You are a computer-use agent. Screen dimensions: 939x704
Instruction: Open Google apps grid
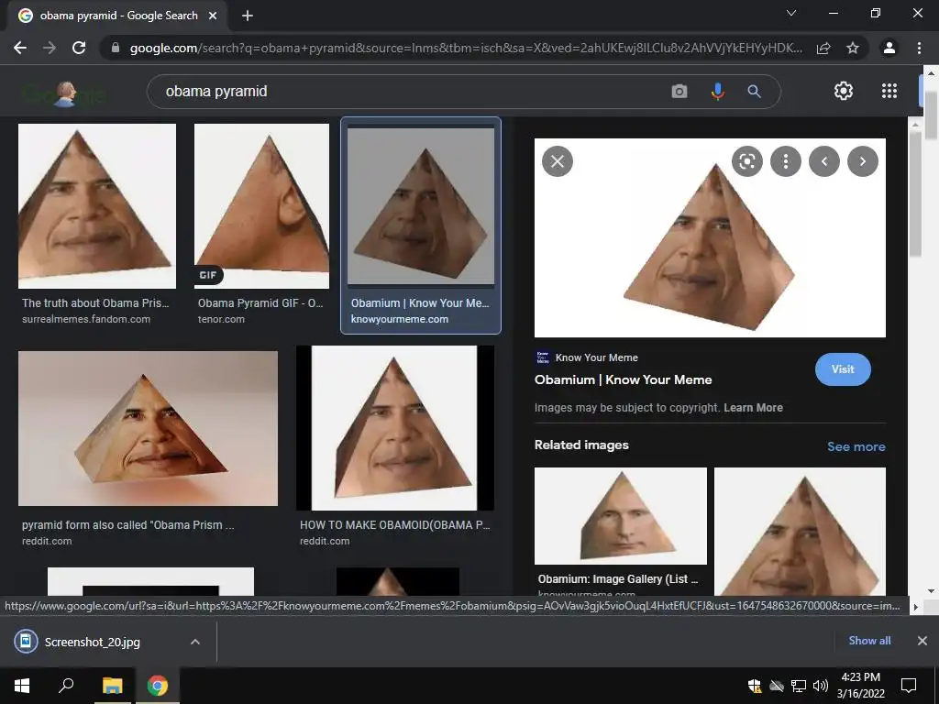[x=889, y=91]
